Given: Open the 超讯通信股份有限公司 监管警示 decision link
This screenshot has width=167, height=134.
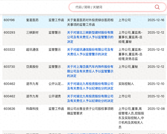Looking at the screenshot, I should pyautogui.click(x=90, y=52).
